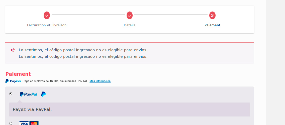This screenshot has width=285, height=125.
Task: Open the Más información link
Action: [100, 81]
